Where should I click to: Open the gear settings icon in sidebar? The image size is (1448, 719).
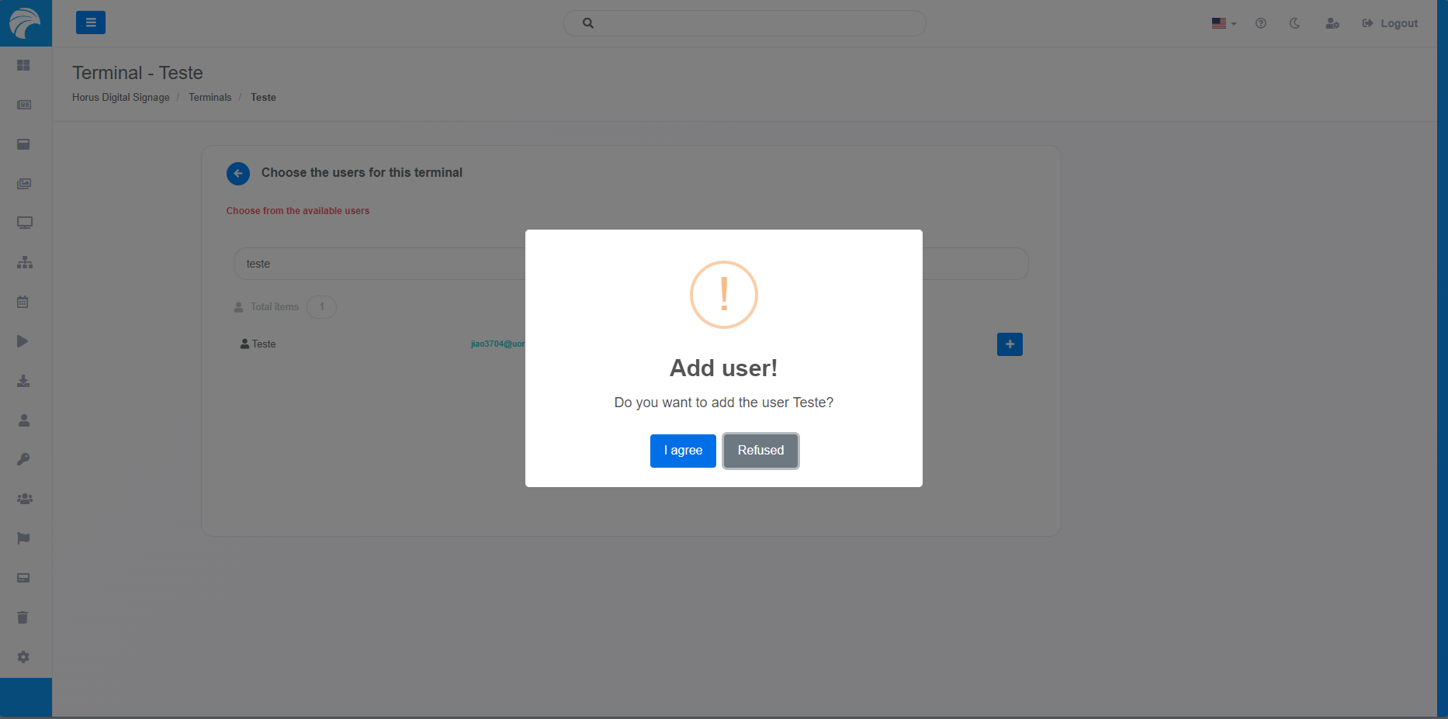(23, 657)
